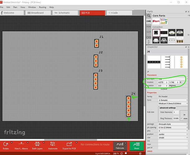Screen dimensions: 190x155
Task: Click the Ring Thickness input field
Action: coord(176,118)
